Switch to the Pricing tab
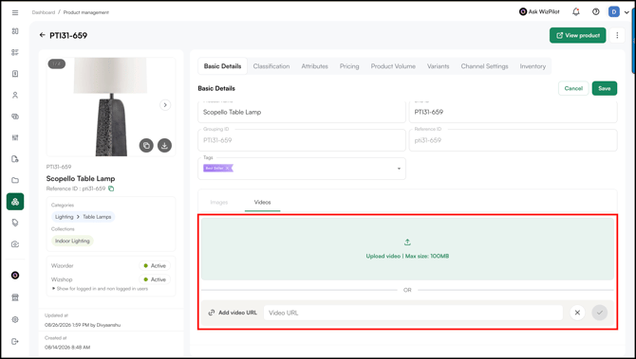The image size is (636, 359). (x=349, y=66)
